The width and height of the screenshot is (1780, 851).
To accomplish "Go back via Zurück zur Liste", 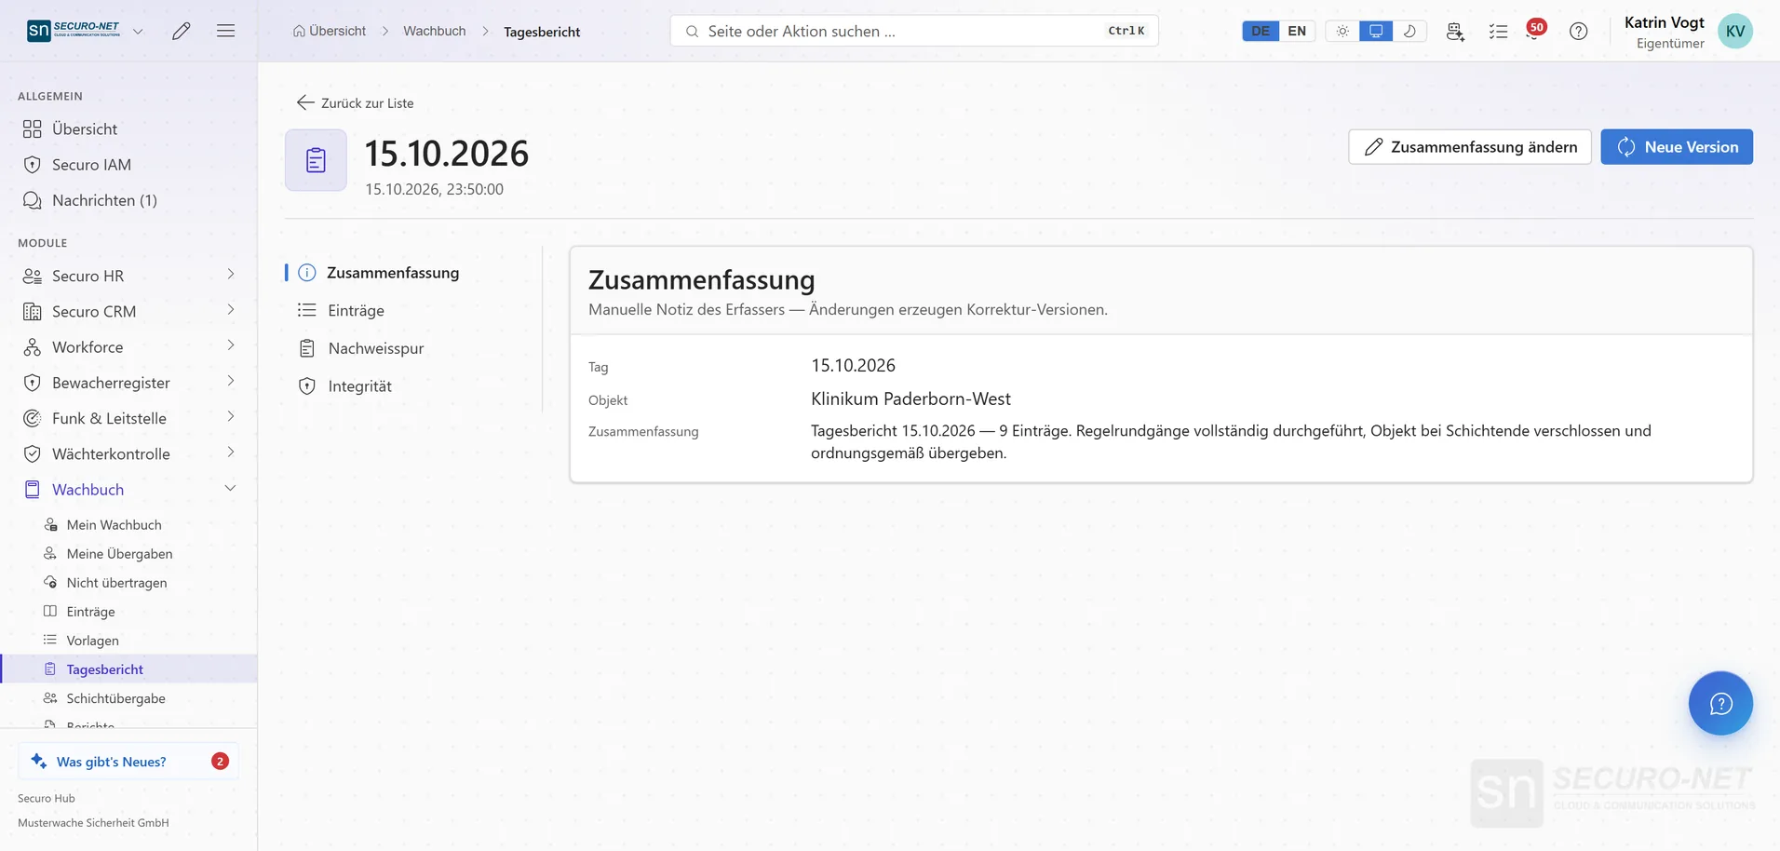I will point(355,102).
